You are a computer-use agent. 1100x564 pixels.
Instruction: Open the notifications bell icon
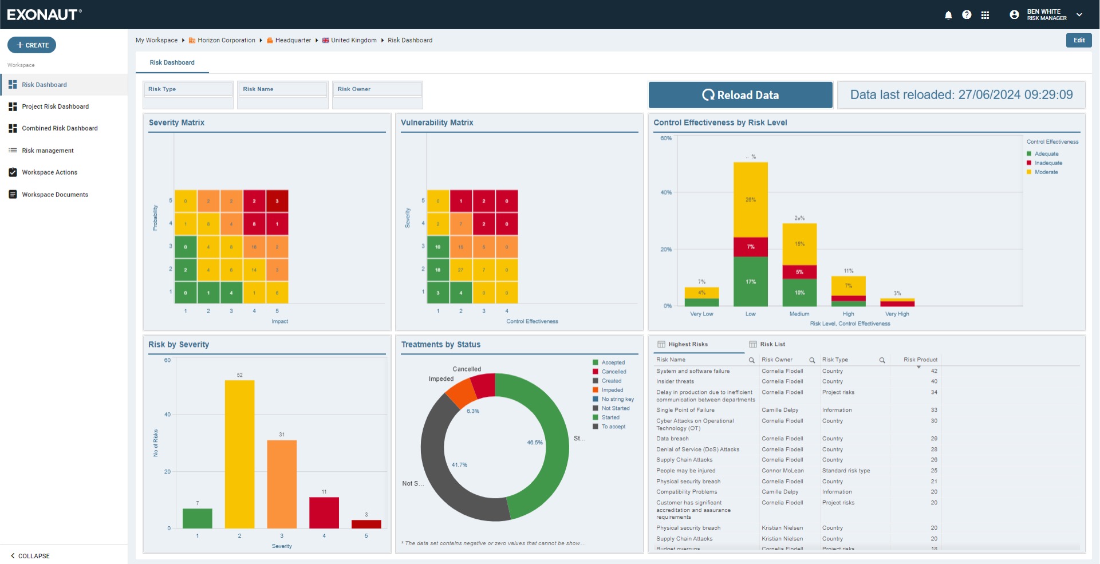pyautogui.click(x=948, y=15)
